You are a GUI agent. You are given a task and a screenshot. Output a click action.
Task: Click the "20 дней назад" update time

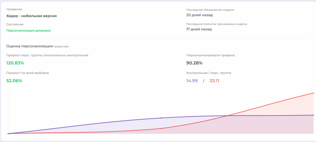point(199,15)
